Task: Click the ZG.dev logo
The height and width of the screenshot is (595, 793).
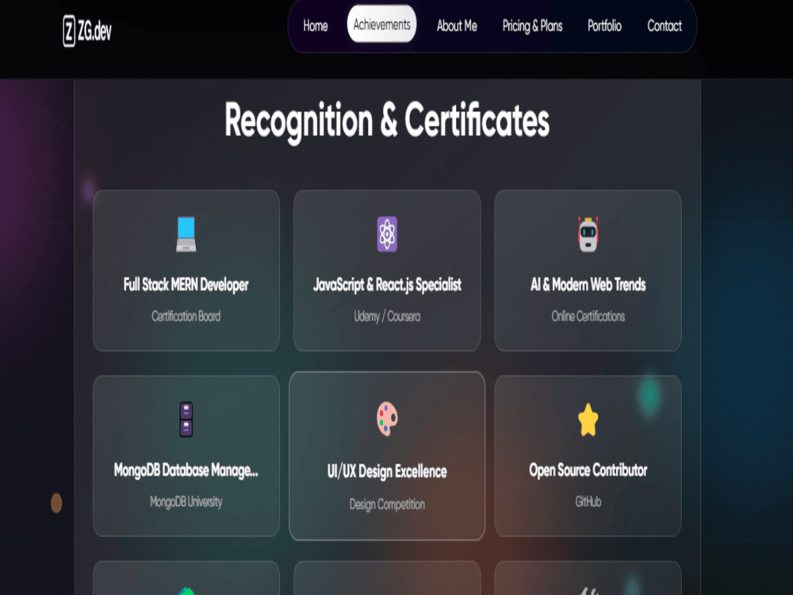Action: pos(87,31)
